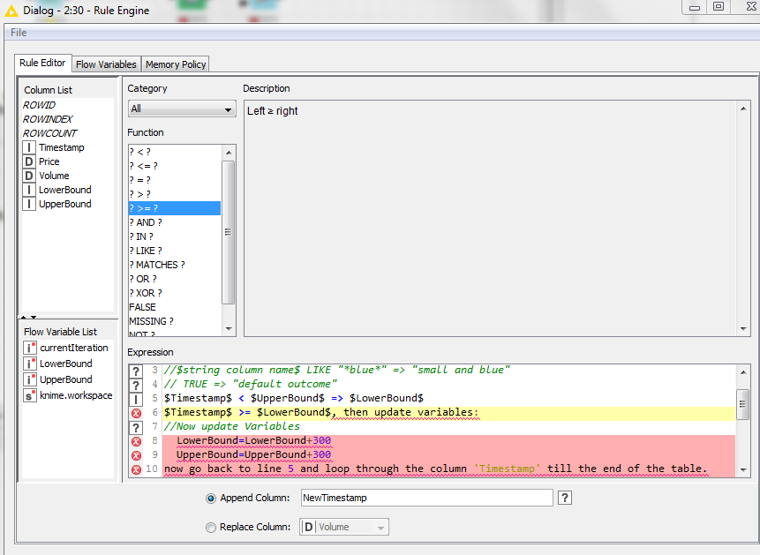Viewport: 760px width, 555px height.
Task: Click the KNIME warning triangle title icon
Action: click(11, 11)
